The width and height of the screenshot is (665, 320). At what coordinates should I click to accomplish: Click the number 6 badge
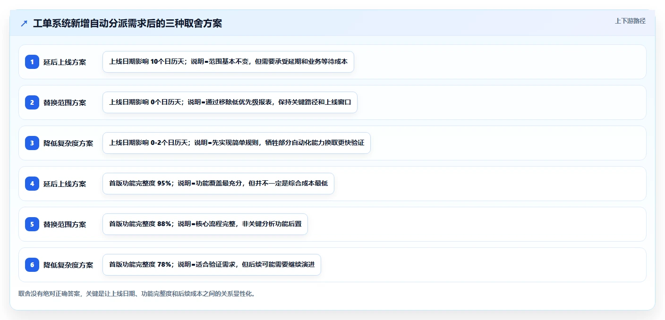(x=32, y=265)
